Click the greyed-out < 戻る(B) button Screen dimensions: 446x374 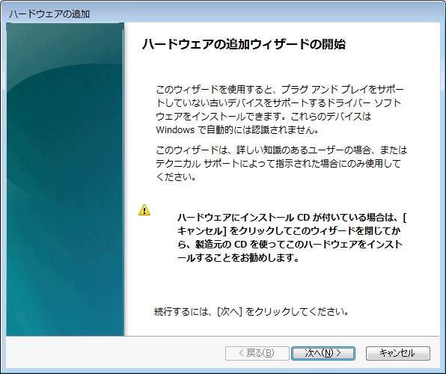[257, 353]
